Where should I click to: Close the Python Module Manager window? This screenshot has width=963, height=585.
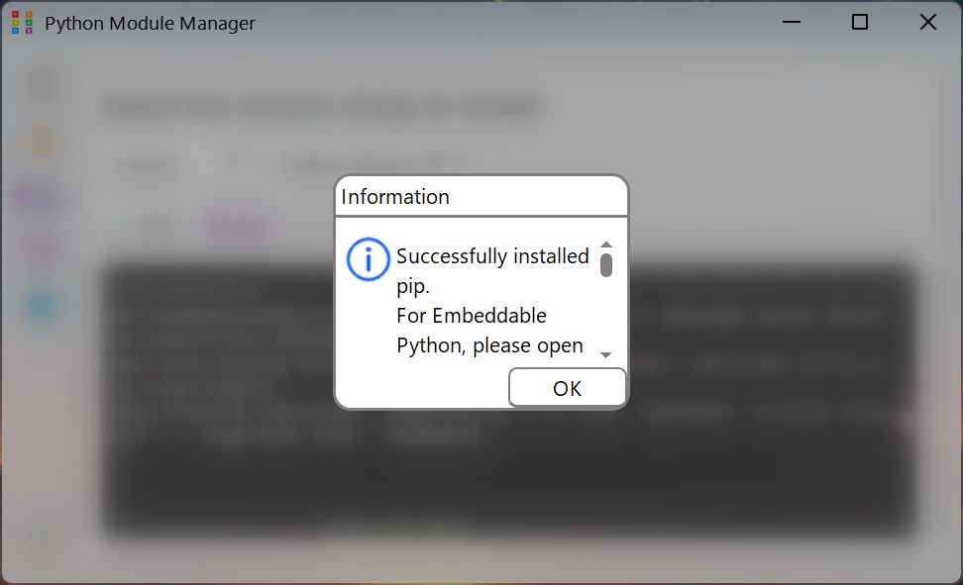point(928,23)
